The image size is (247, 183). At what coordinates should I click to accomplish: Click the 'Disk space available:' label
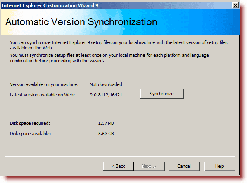(31, 134)
